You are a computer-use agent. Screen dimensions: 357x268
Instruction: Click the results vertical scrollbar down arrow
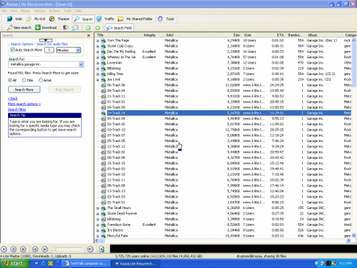point(354,235)
